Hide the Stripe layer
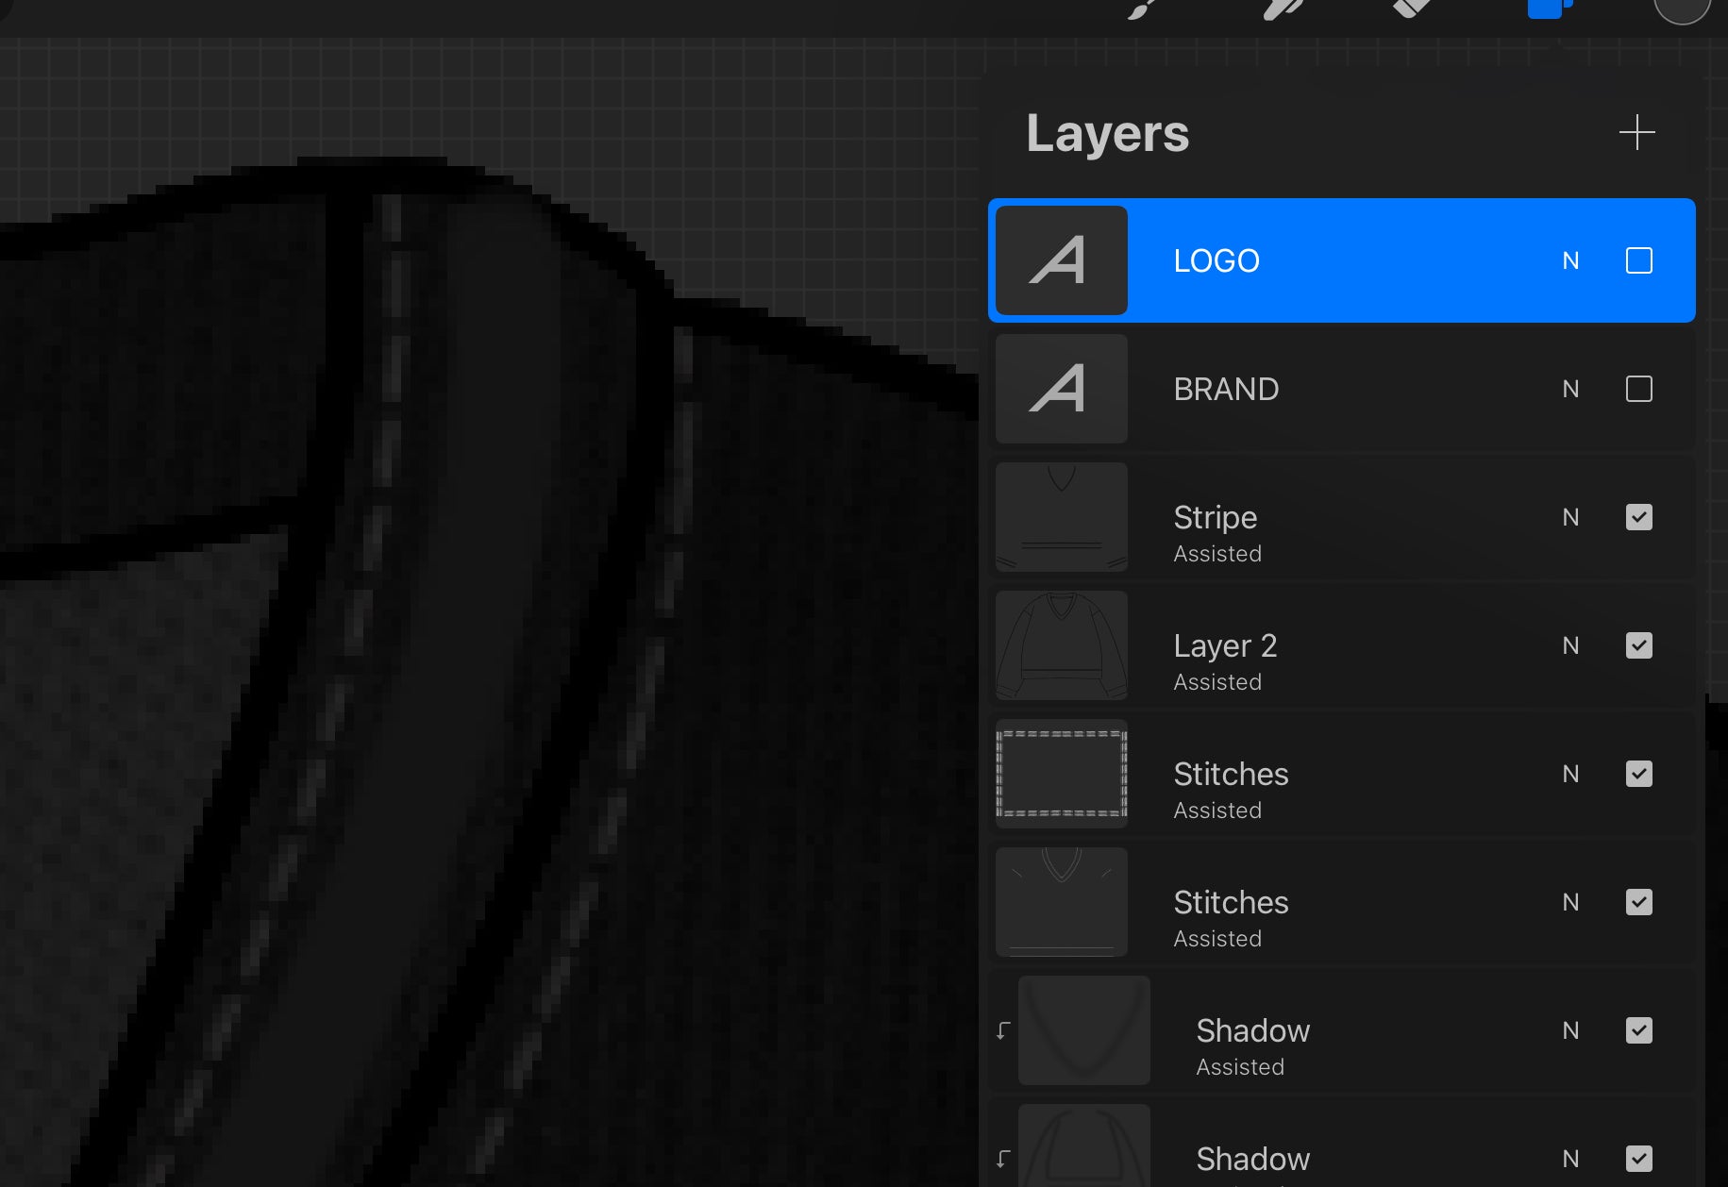 tap(1639, 517)
